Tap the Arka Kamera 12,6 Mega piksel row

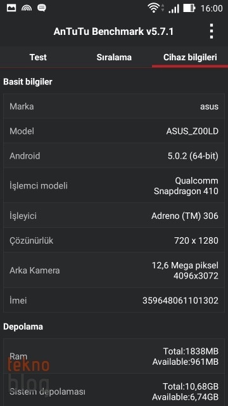[x=114, y=270]
